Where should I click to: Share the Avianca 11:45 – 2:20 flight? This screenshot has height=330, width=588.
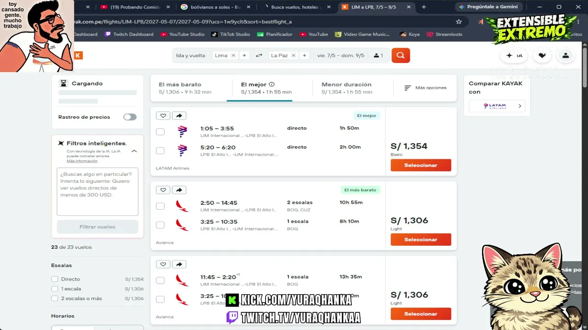point(179,264)
